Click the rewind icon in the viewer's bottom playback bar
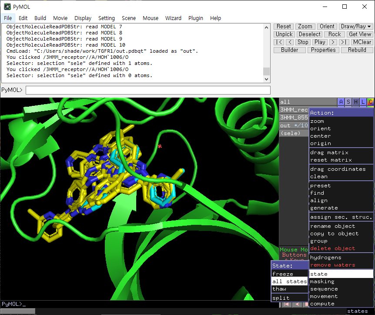375x315 pixels. tap(287, 304)
